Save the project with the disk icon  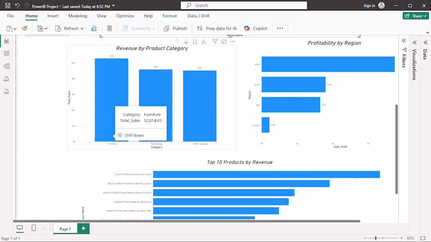tap(8, 5)
